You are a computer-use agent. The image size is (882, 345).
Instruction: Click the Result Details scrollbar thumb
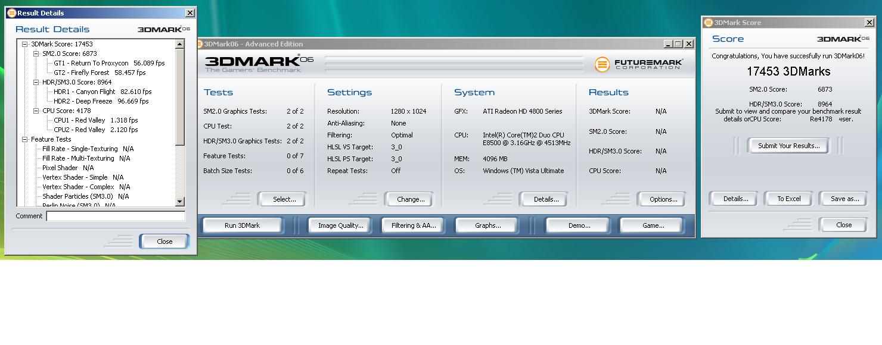pyautogui.click(x=180, y=97)
